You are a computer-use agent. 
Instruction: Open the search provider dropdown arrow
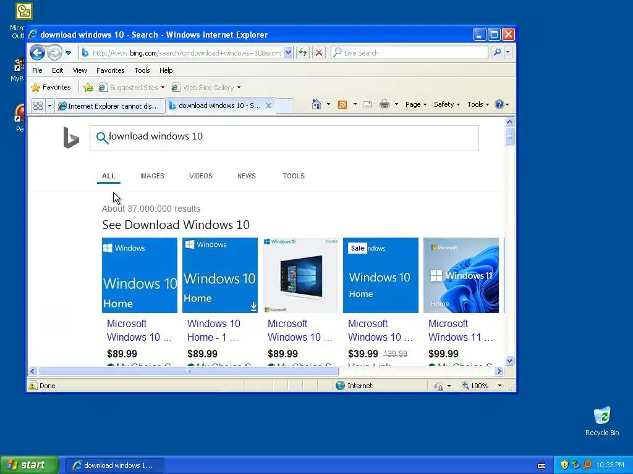click(x=508, y=52)
